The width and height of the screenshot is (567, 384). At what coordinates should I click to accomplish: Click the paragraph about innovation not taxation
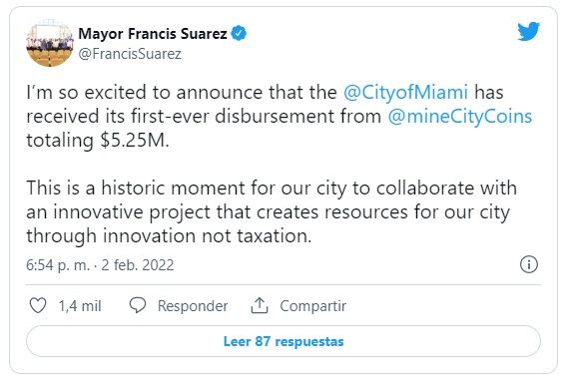coord(272,211)
